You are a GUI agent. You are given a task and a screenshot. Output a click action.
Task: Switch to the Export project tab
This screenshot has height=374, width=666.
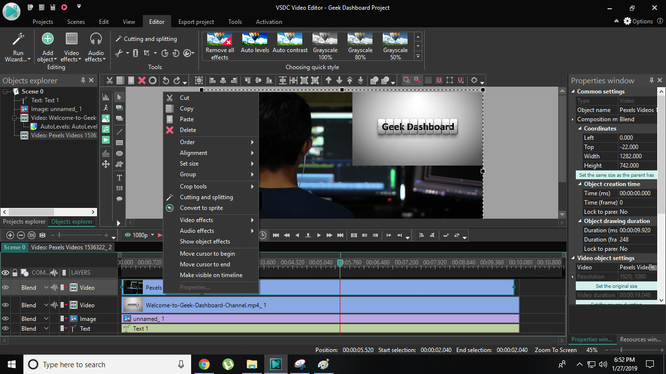tap(196, 21)
